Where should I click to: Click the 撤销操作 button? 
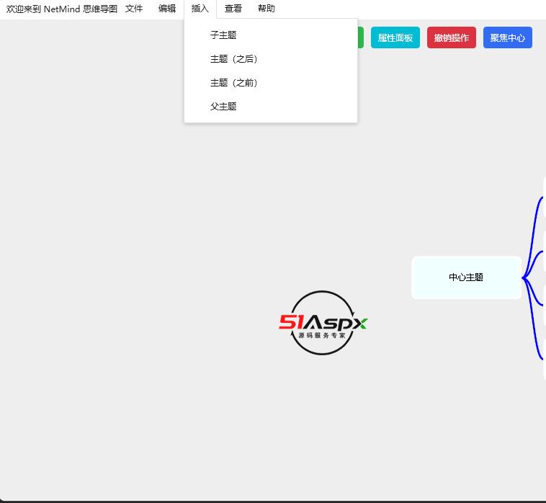[452, 37]
